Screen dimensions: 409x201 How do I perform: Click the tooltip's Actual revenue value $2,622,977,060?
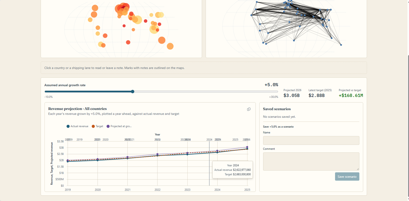pyautogui.click(x=242, y=170)
